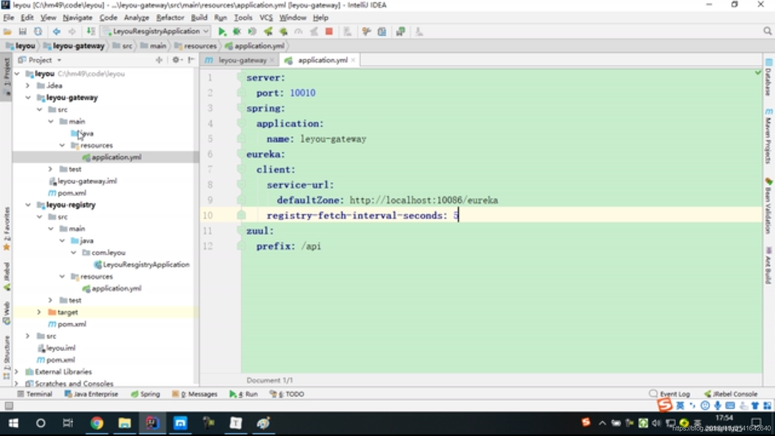Viewport: 775px width, 436px height.
Task: Open the VCS menu
Action: (266, 18)
